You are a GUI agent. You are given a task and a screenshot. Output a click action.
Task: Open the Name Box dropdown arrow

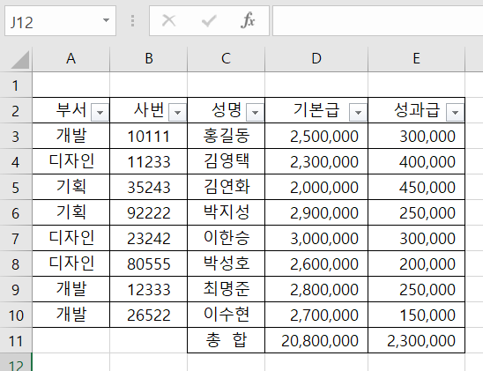[106, 20]
